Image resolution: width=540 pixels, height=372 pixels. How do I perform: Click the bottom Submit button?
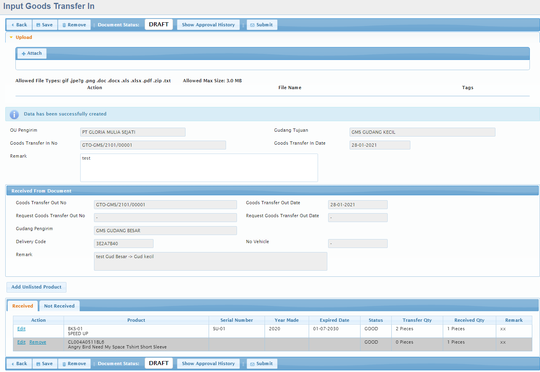pyautogui.click(x=262, y=363)
